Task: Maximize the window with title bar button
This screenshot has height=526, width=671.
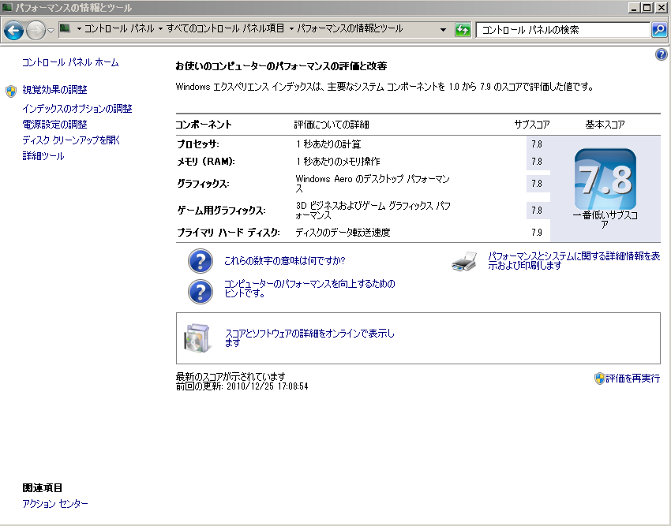Action: click(647, 7)
